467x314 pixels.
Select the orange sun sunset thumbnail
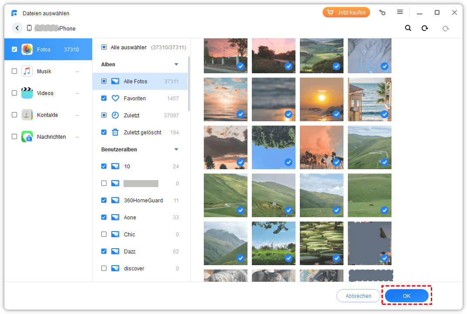[321, 99]
